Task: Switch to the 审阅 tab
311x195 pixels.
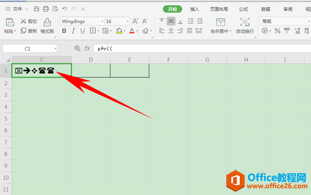Action: point(288,9)
